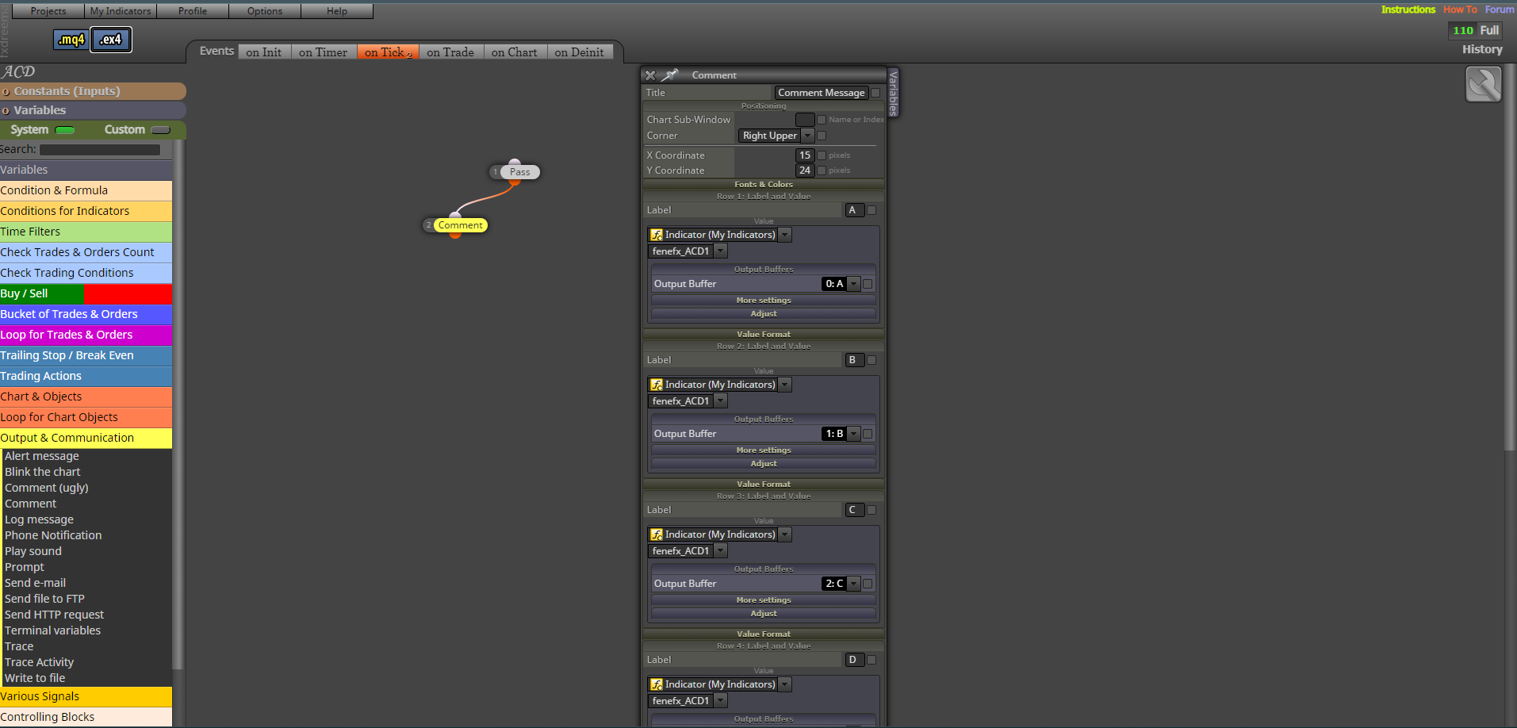Toggle System blocks indicator
1517x728 pixels.
click(x=64, y=130)
